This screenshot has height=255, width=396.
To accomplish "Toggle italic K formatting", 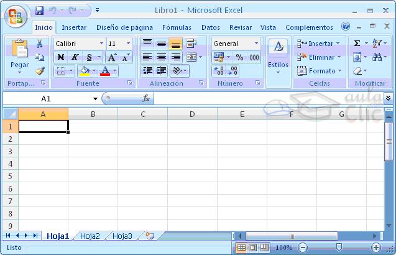I will tap(75, 57).
